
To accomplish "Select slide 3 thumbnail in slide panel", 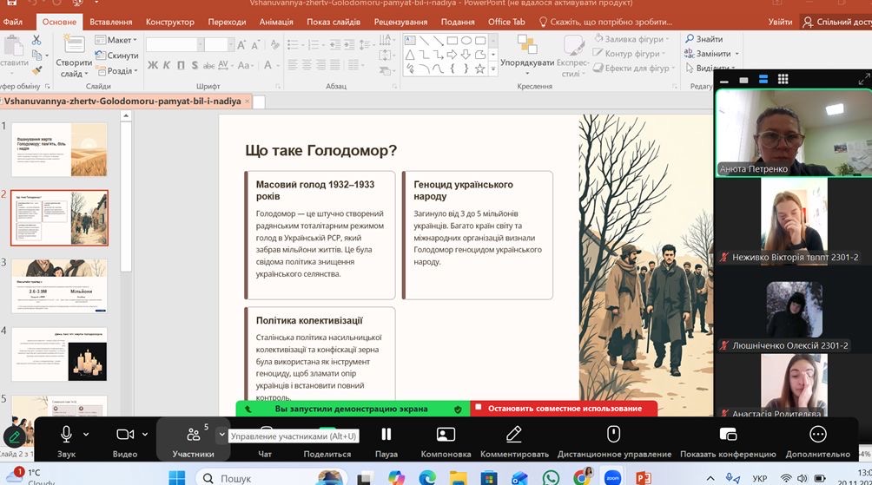I will click(x=60, y=285).
